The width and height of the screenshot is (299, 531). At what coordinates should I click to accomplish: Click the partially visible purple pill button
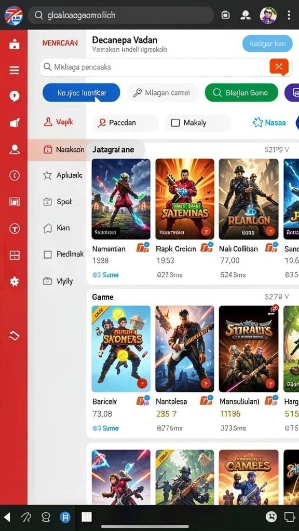tap(292, 92)
